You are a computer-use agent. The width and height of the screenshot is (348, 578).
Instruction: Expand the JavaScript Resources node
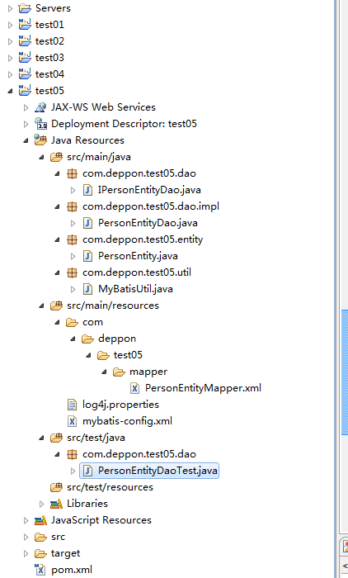tap(26, 520)
